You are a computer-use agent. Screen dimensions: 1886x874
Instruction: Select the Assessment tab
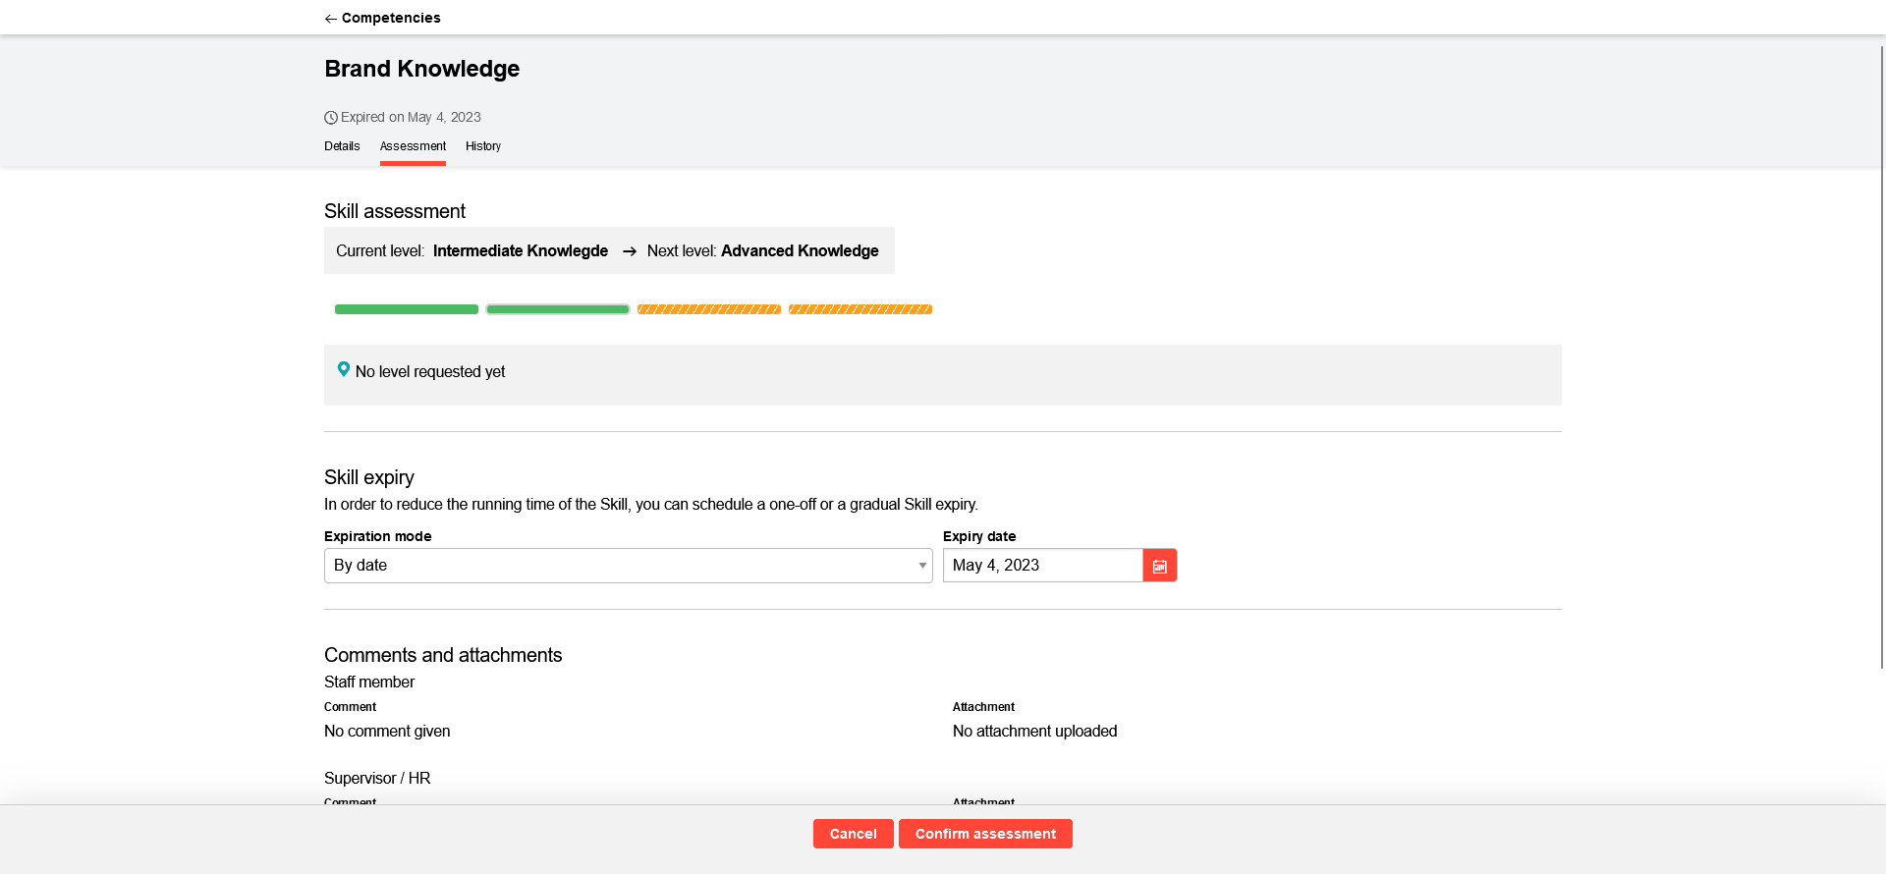coord(413,146)
